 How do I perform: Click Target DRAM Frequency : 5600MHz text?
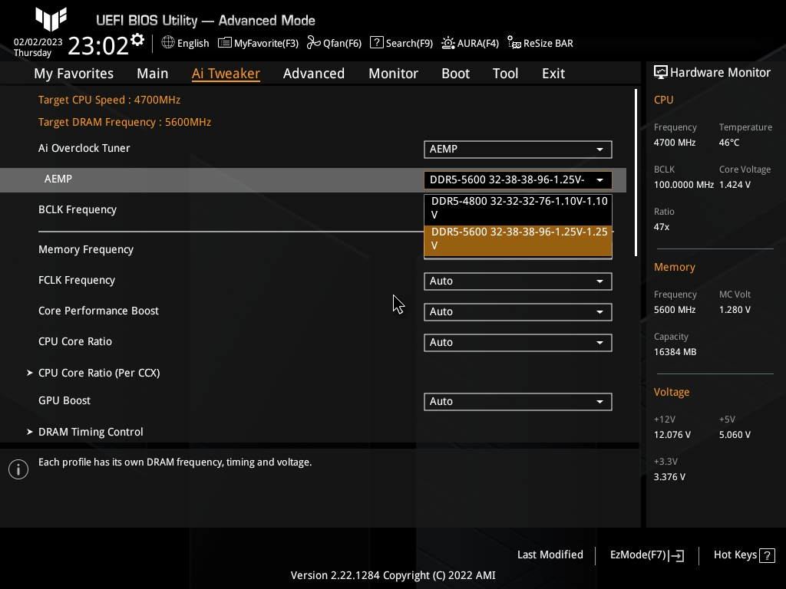125,122
